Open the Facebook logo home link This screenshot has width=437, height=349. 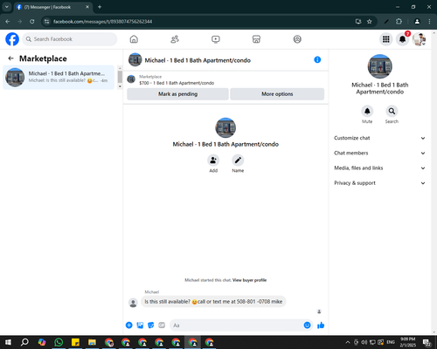tap(12, 39)
